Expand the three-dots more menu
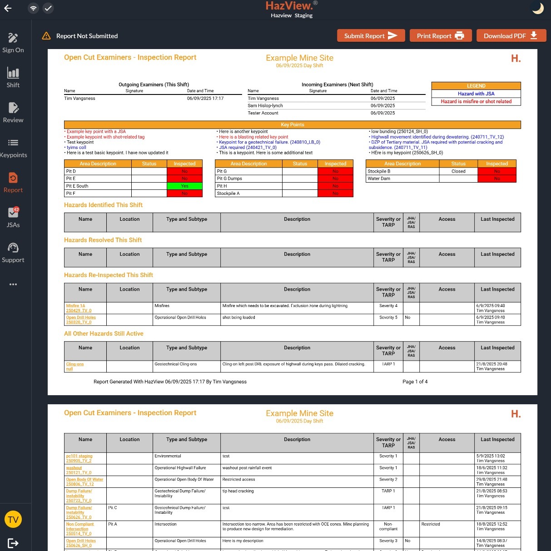This screenshot has width=551, height=551. (x=13, y=284)
